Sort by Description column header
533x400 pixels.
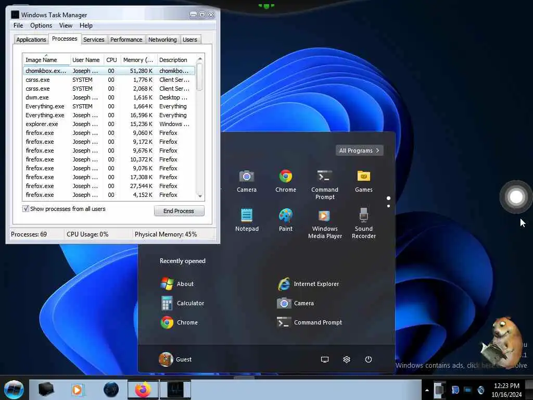176,60
